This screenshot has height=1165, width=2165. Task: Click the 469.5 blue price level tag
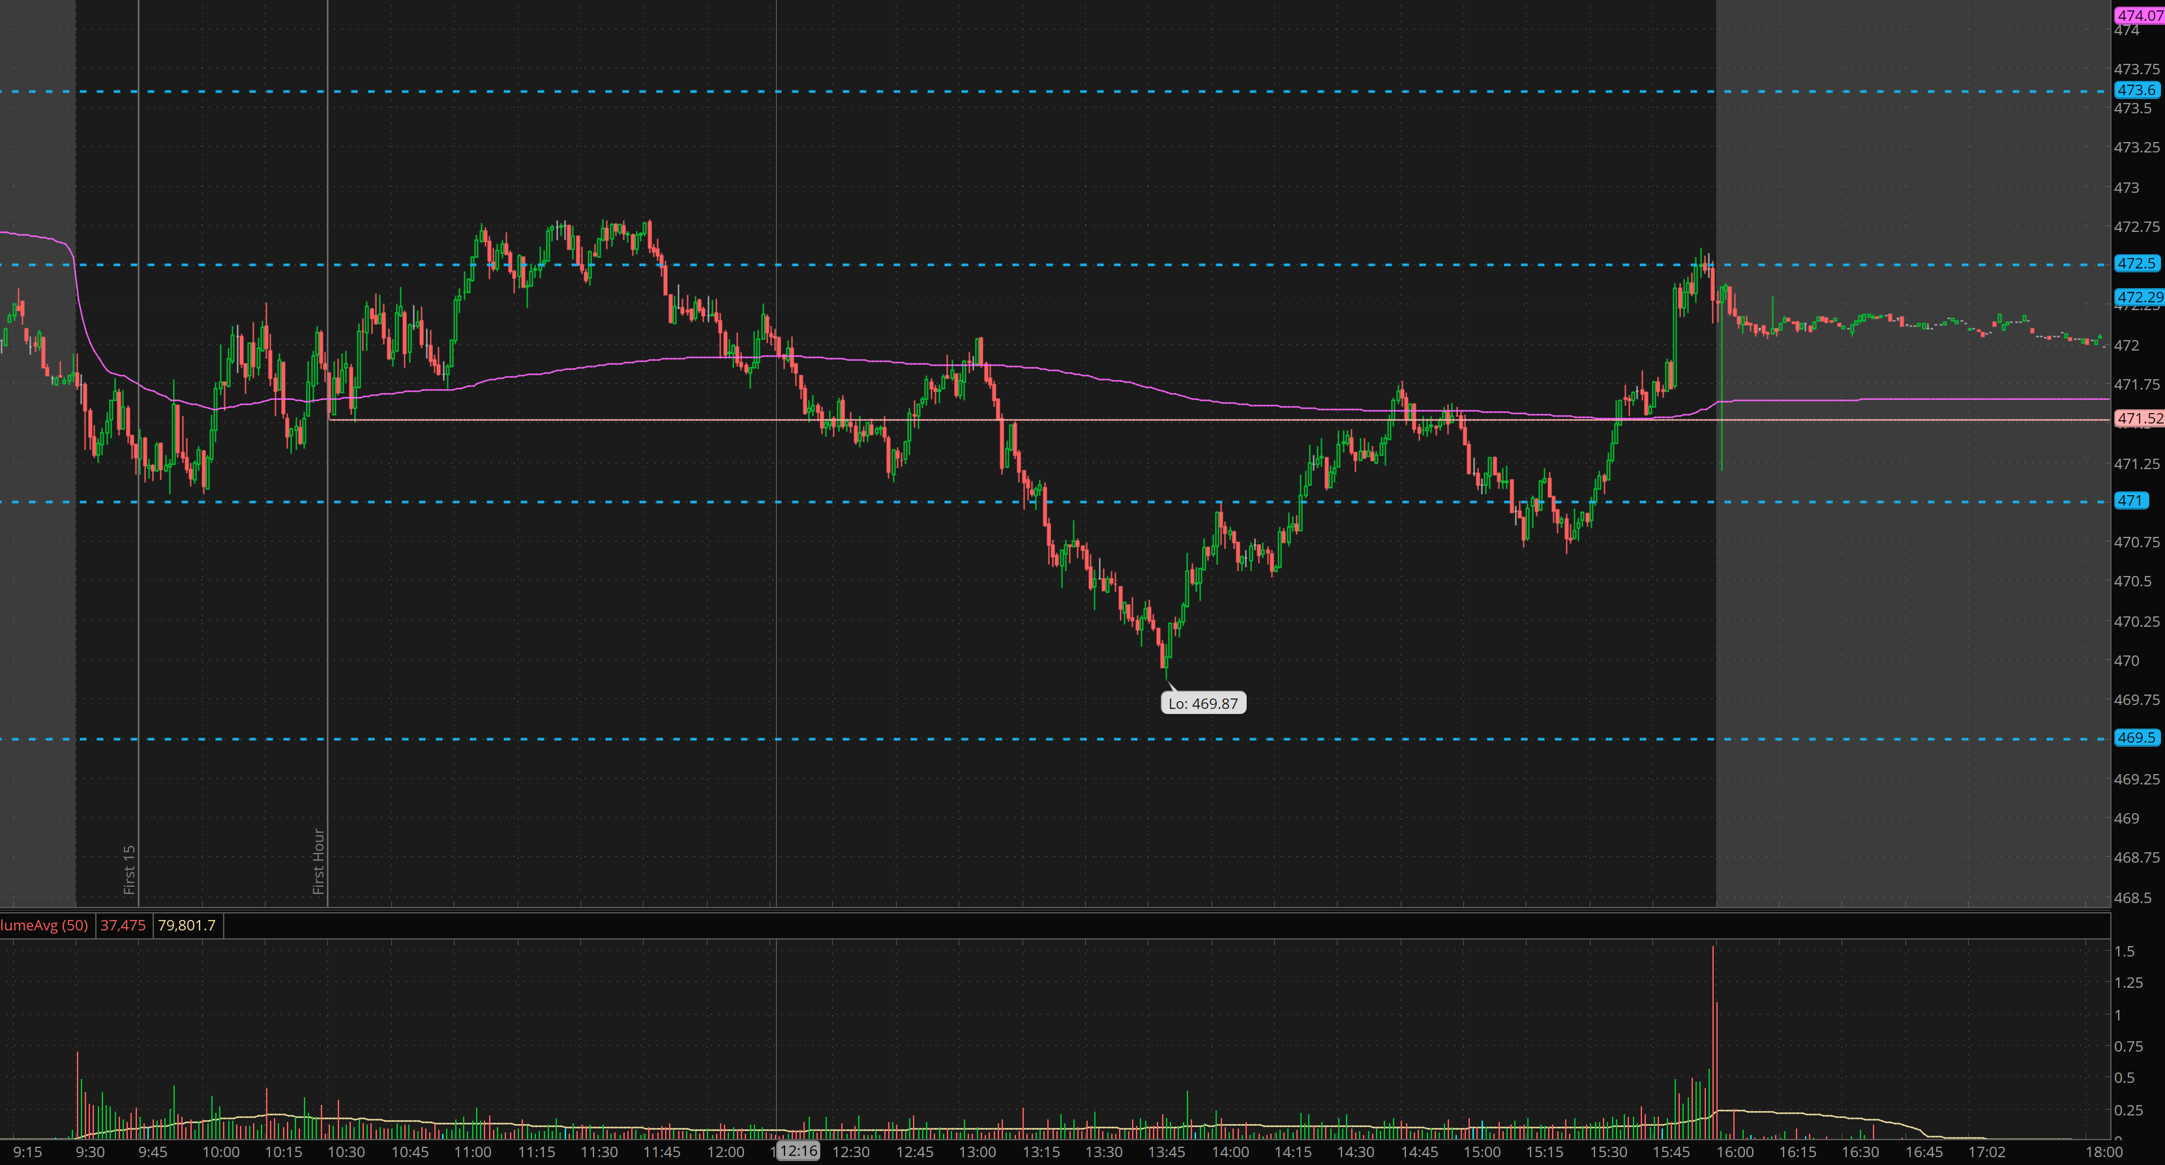click(2136, 738)
